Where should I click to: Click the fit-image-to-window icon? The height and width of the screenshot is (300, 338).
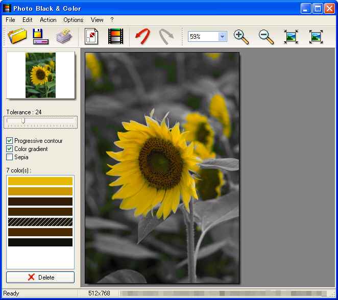(291, 37)
